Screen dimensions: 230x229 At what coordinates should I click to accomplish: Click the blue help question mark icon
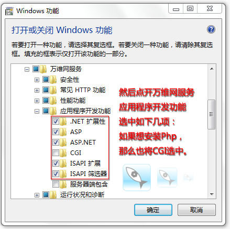(211, 29)
